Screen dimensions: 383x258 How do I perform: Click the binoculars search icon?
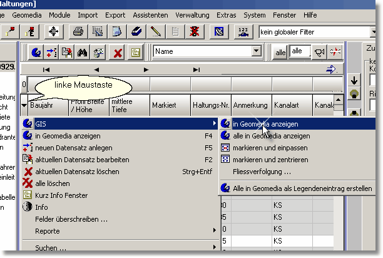tap(83, 52)
